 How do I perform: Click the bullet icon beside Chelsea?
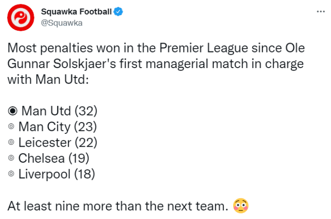click(x=11, y=158)
